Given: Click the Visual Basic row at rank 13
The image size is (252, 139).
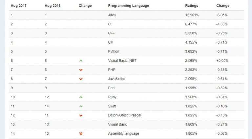Looking at the screenshot, I should (118, 124).
